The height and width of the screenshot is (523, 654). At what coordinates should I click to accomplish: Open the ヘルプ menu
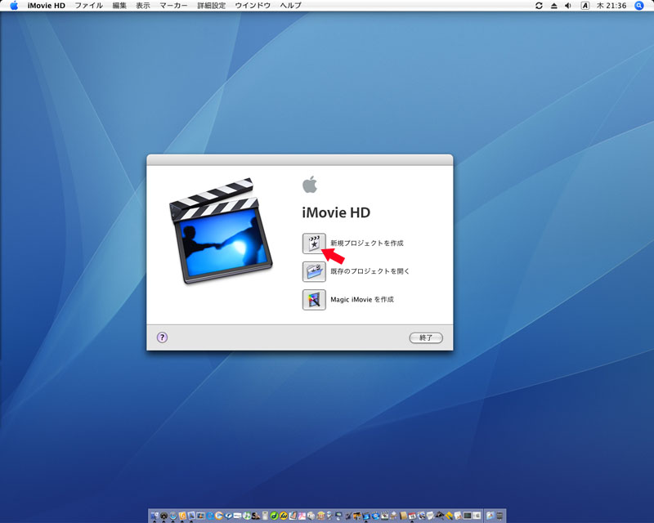tap(290, 6)
